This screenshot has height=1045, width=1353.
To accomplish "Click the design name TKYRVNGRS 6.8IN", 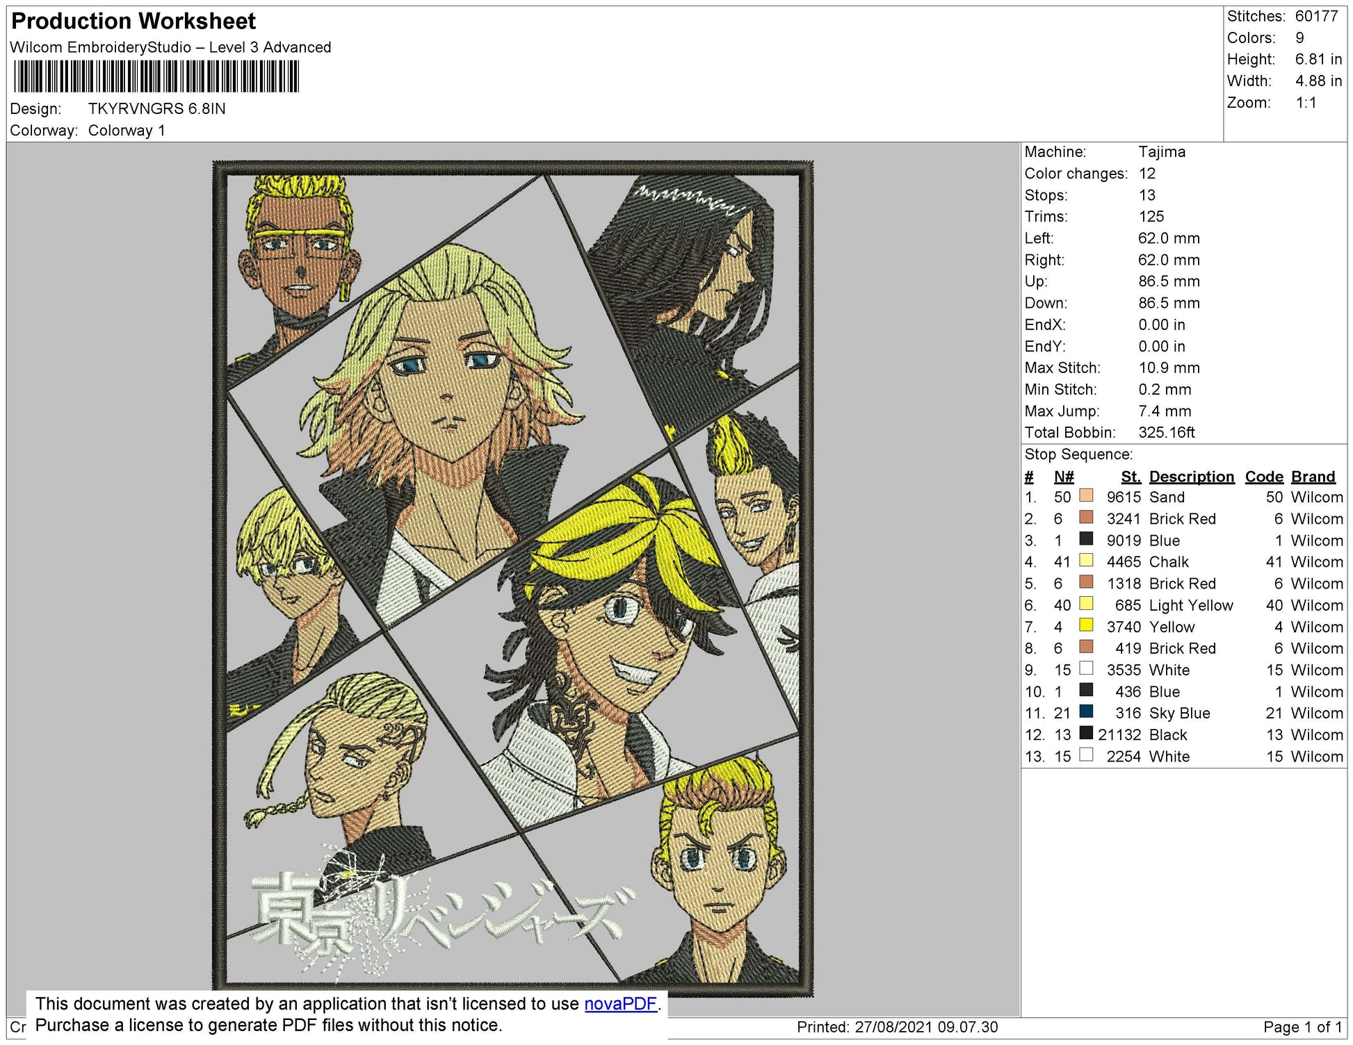I will point(156,109).
